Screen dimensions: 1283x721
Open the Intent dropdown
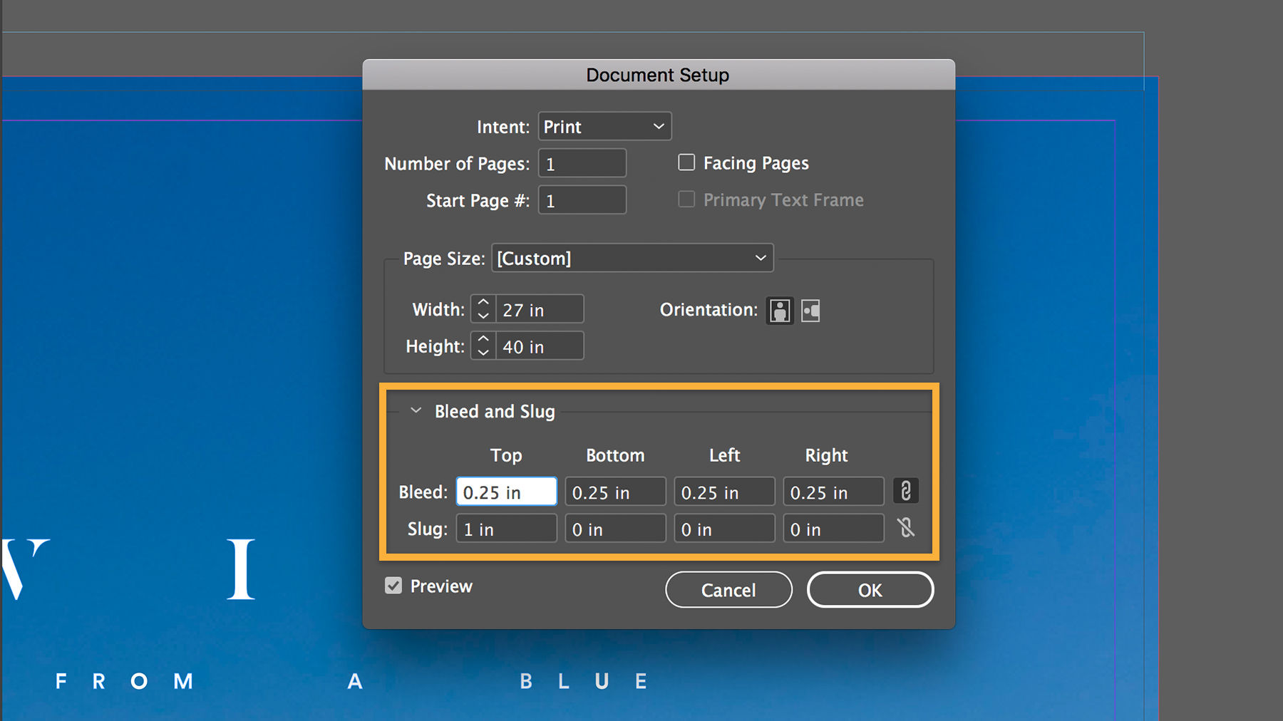tap(604, 126)
